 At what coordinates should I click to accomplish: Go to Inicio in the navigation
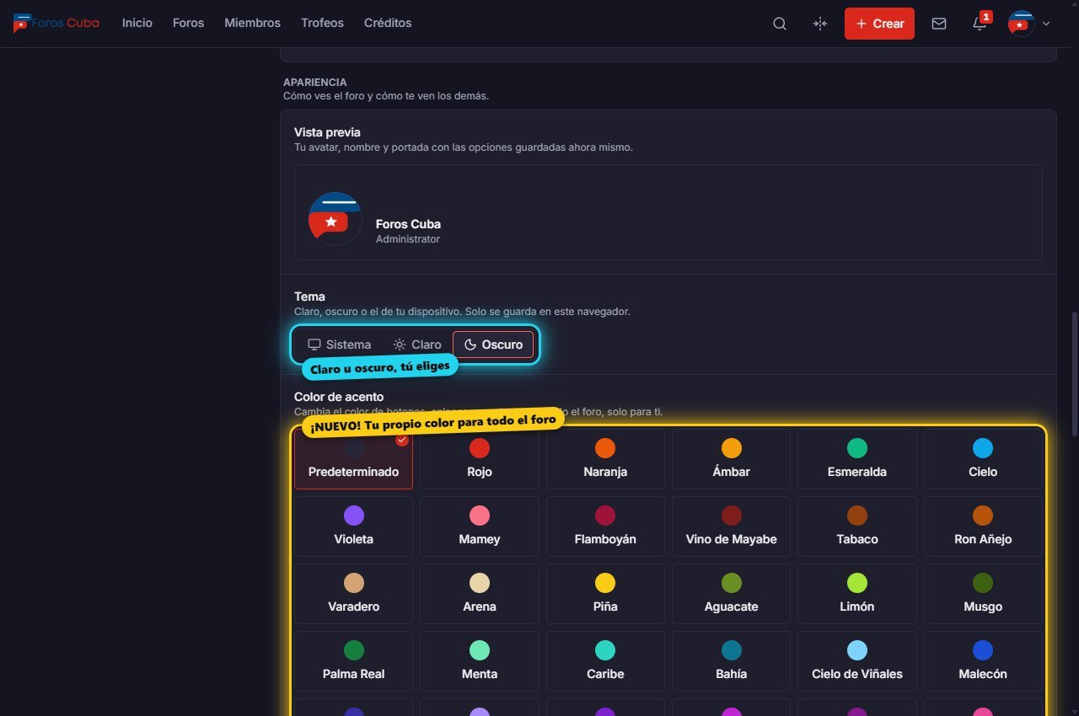(137, 23)
